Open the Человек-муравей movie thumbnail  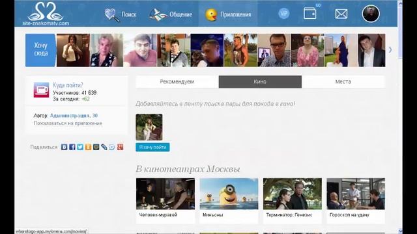point(165,194)
